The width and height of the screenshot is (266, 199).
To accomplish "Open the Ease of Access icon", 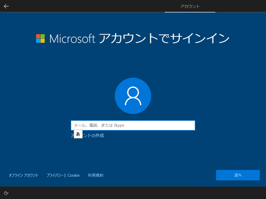I will [x=6, y=193].
